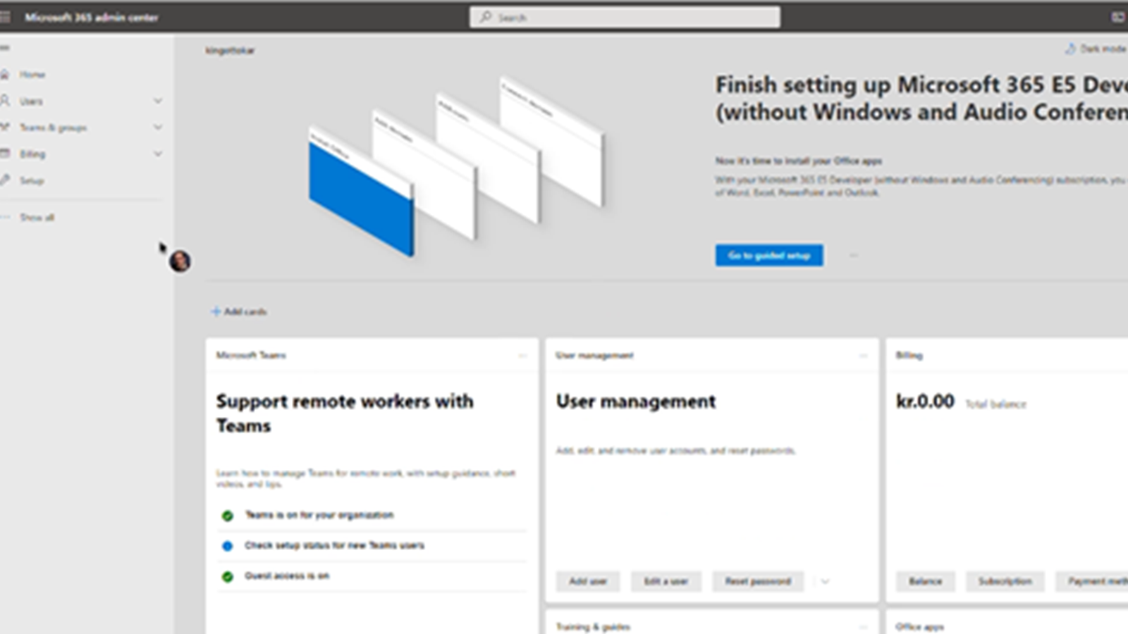The height and width of the screenshot is (634, 1128).
Task: Click green check beside Teams is on
Action: [227, 516]
